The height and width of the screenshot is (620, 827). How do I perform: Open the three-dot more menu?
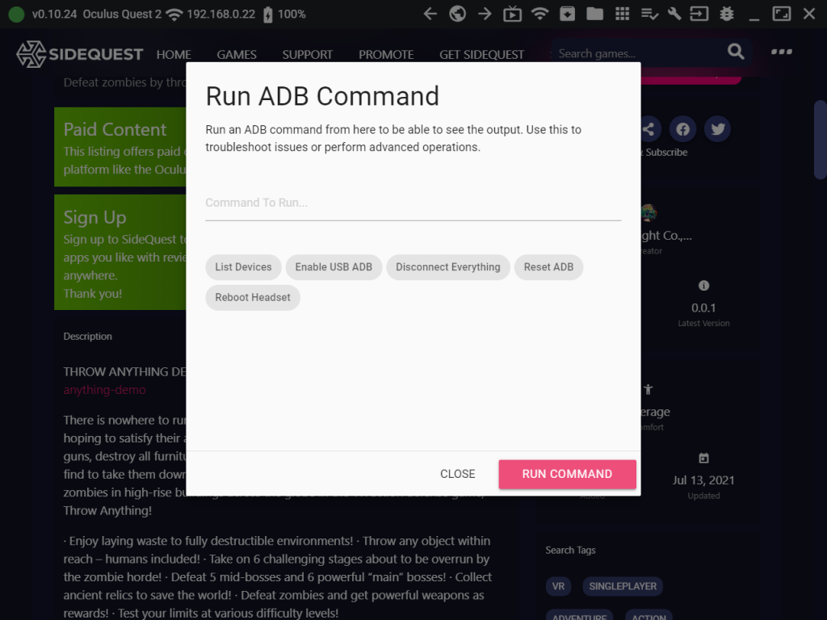pos(782,52)
